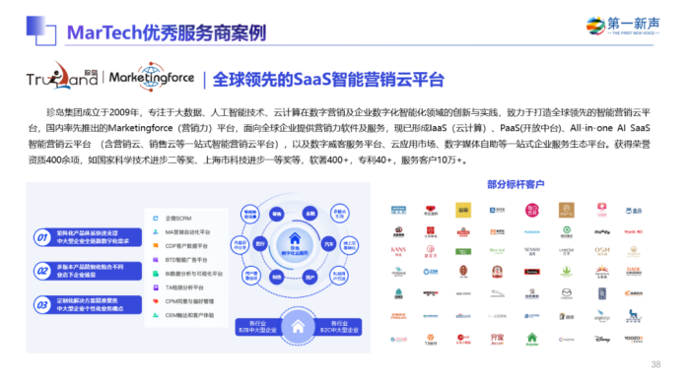Screen dimensions: 690x380
Task: Click the DADE client logo
Action: (x=634, y=272)
